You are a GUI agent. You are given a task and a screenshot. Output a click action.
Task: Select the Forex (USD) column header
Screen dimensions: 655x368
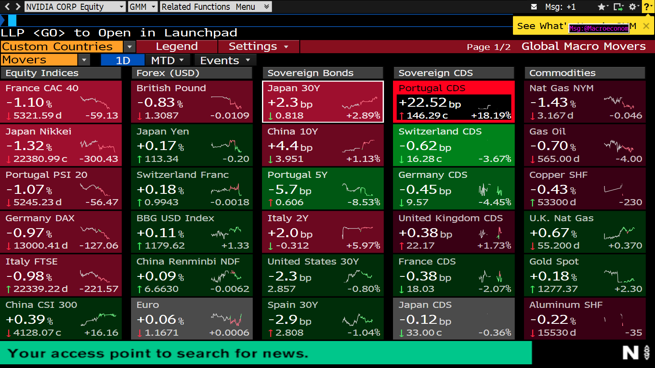click(192, 73)
